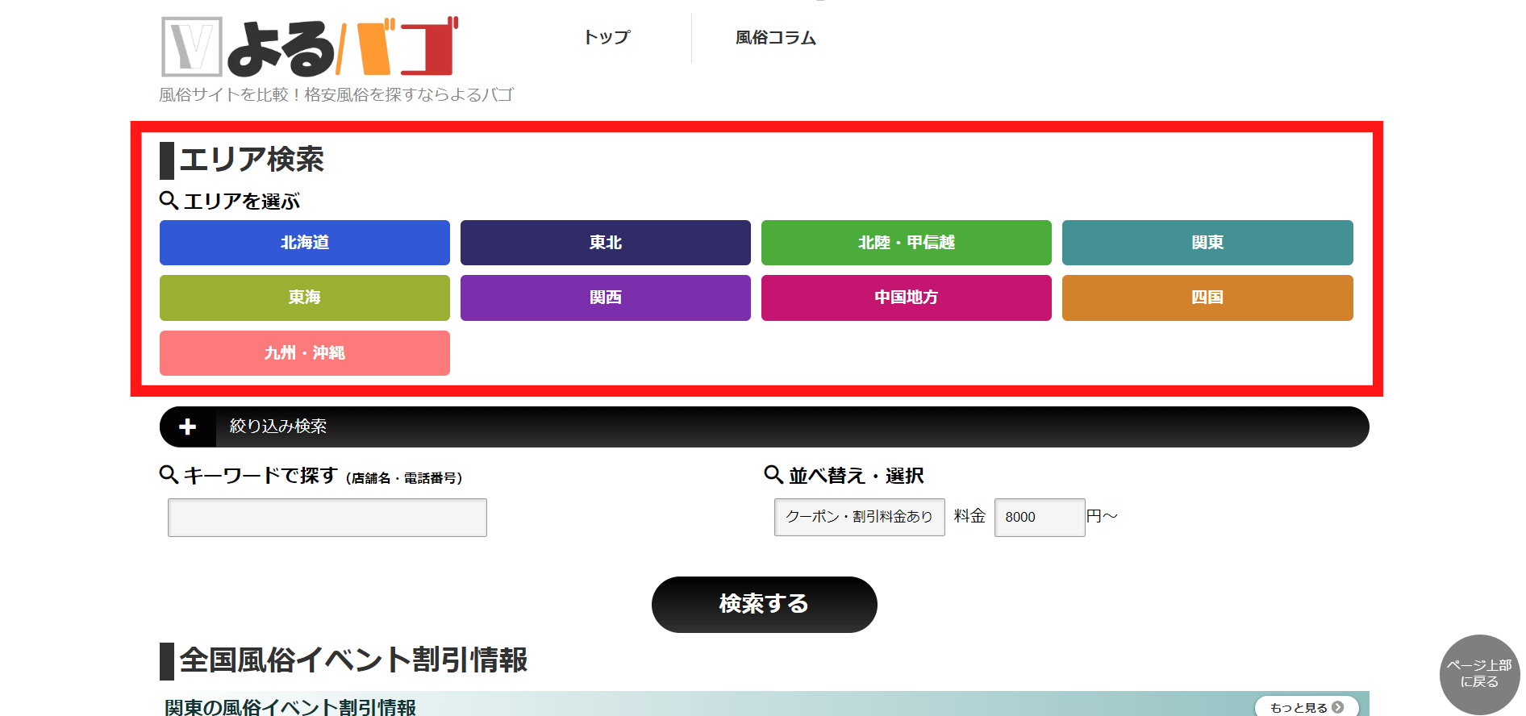Select the 北海道 area button
Viewport: 1526px width, 716px height.
click(x=304, y=243)
